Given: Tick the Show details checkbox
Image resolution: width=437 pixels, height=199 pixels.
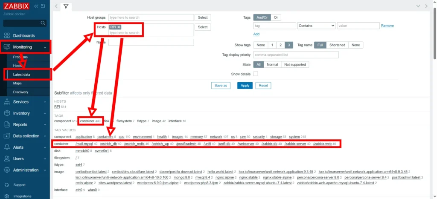Looking at the screenshot, I should [x=256, y=74].
